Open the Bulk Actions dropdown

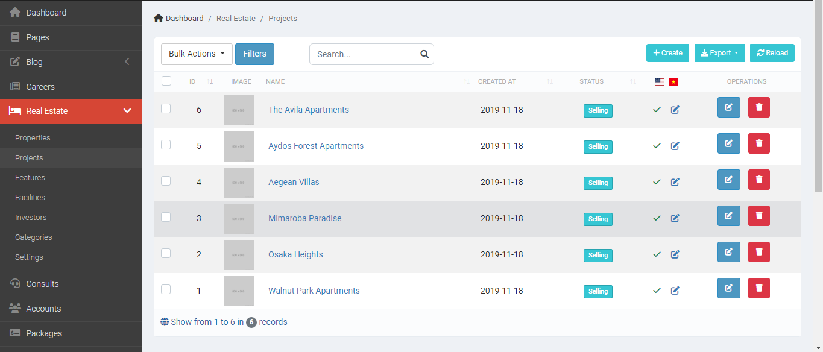(x=196, y=54)
